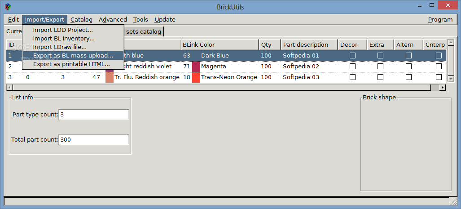The width and height of the screenshot is (461, 209).
Task: Select row ID 3 cell
Action: tap(10, 77)
